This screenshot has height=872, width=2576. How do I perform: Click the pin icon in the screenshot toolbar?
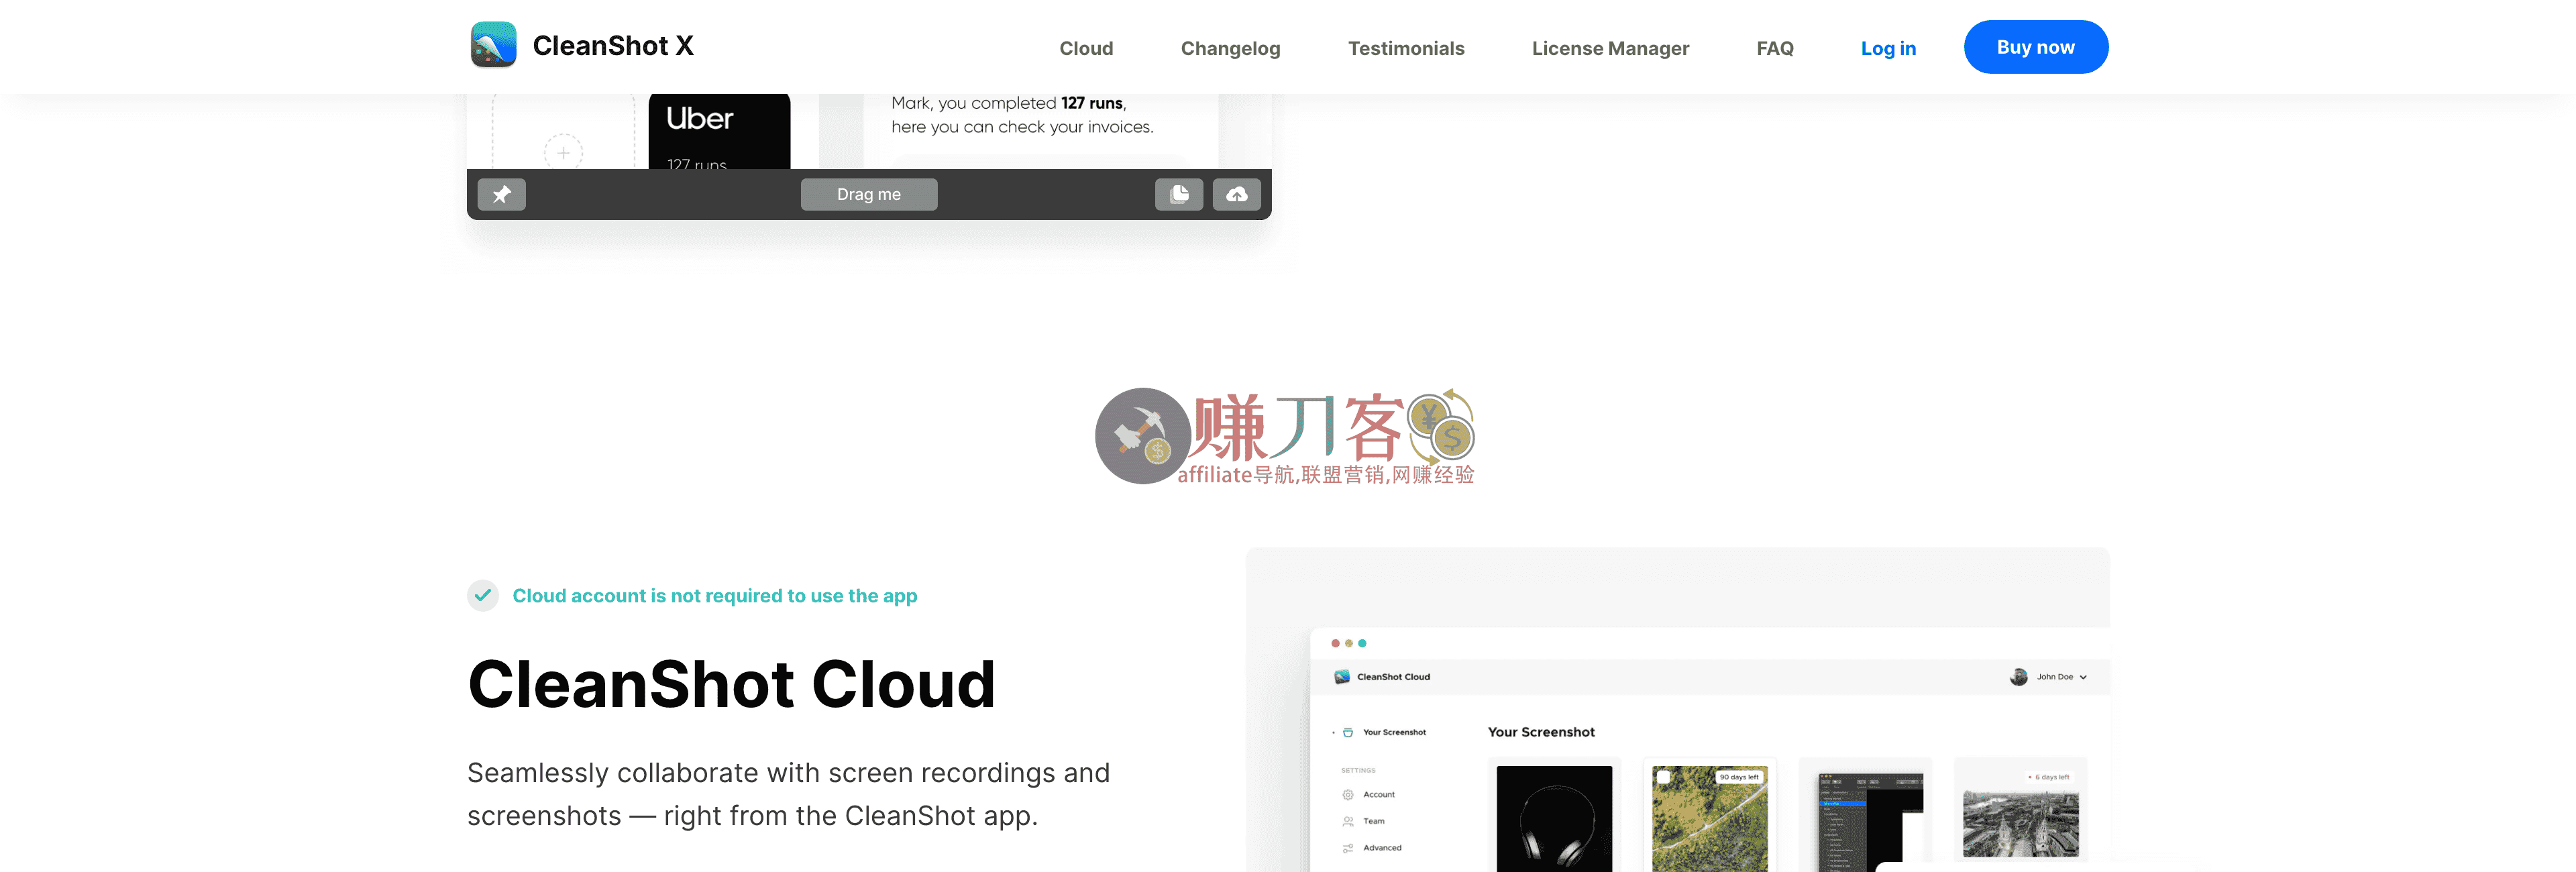[x=502, y=194]
